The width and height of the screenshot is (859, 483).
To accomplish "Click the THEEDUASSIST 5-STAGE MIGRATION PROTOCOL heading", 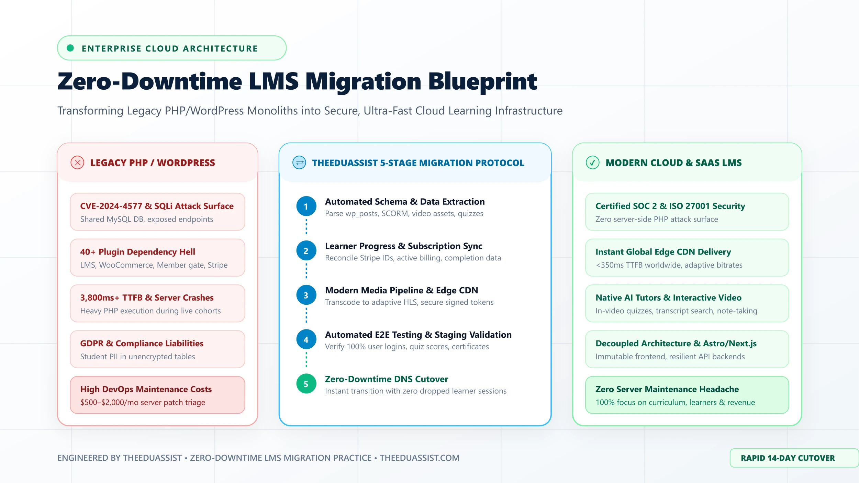I will (418, 163).
